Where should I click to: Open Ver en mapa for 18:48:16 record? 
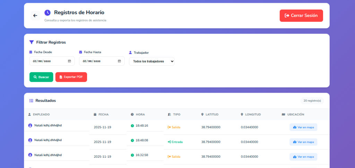(303, 127)
